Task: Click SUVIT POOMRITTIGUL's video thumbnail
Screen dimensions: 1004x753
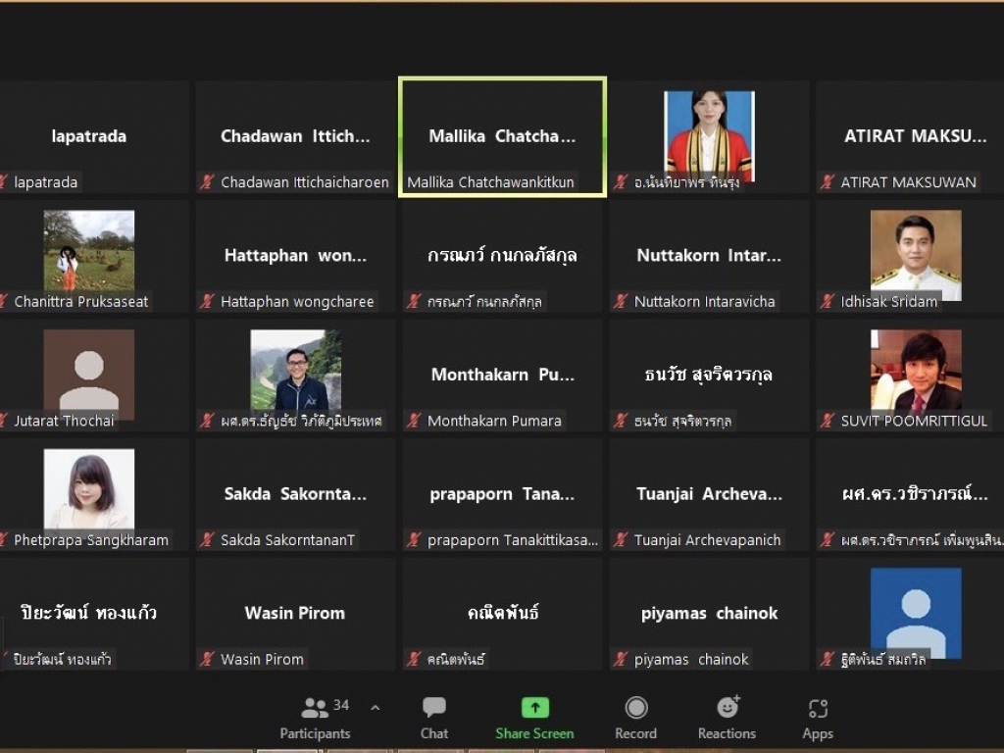Action: point(916,370)
